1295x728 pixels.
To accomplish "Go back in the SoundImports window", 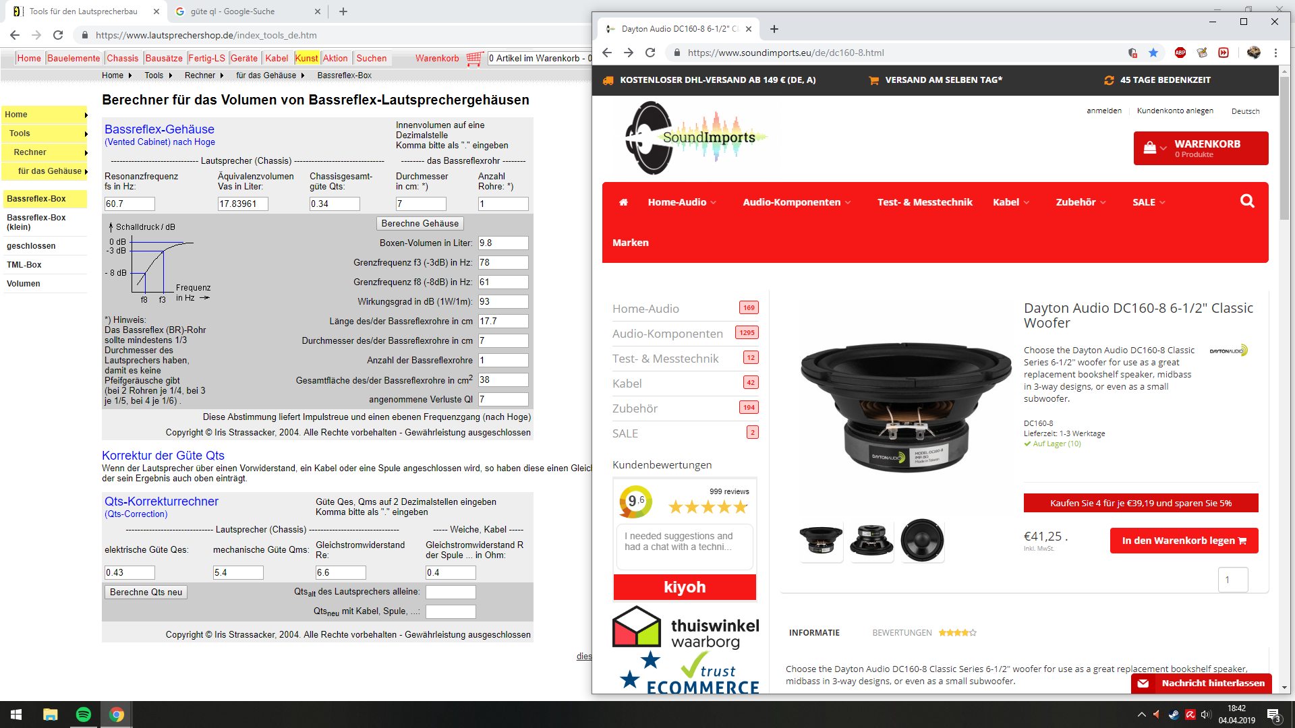I will pyautogui.click(x=607, y=53).
